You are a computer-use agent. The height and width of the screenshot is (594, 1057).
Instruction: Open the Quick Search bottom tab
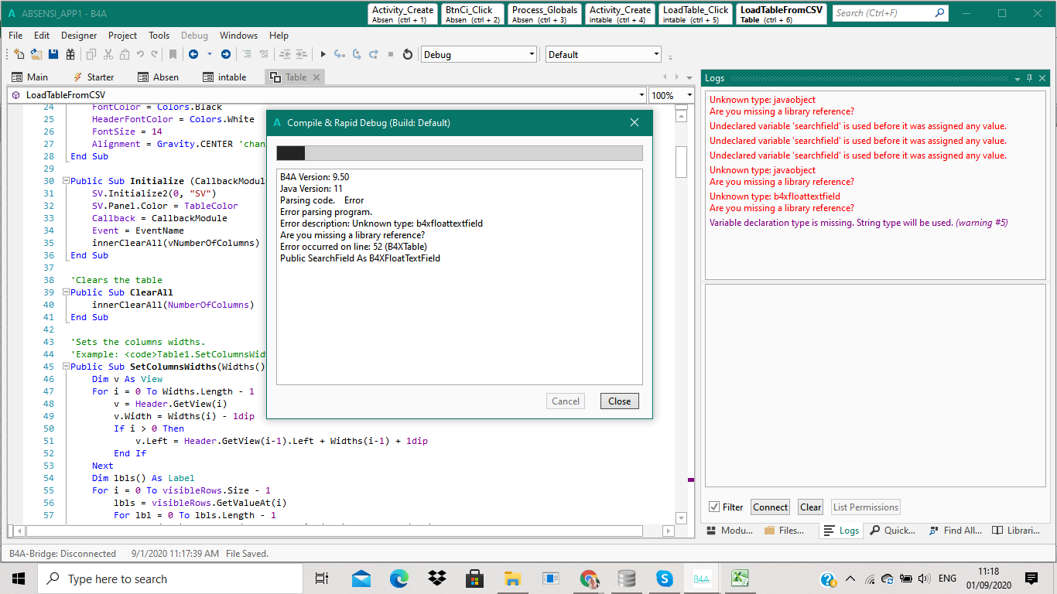click(x=892, y=530)
